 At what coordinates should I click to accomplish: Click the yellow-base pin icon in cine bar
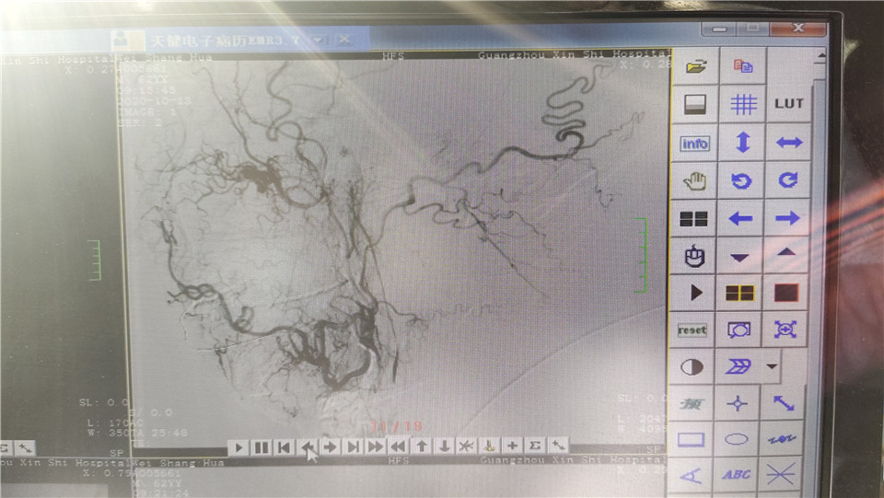tap(489, 446)
